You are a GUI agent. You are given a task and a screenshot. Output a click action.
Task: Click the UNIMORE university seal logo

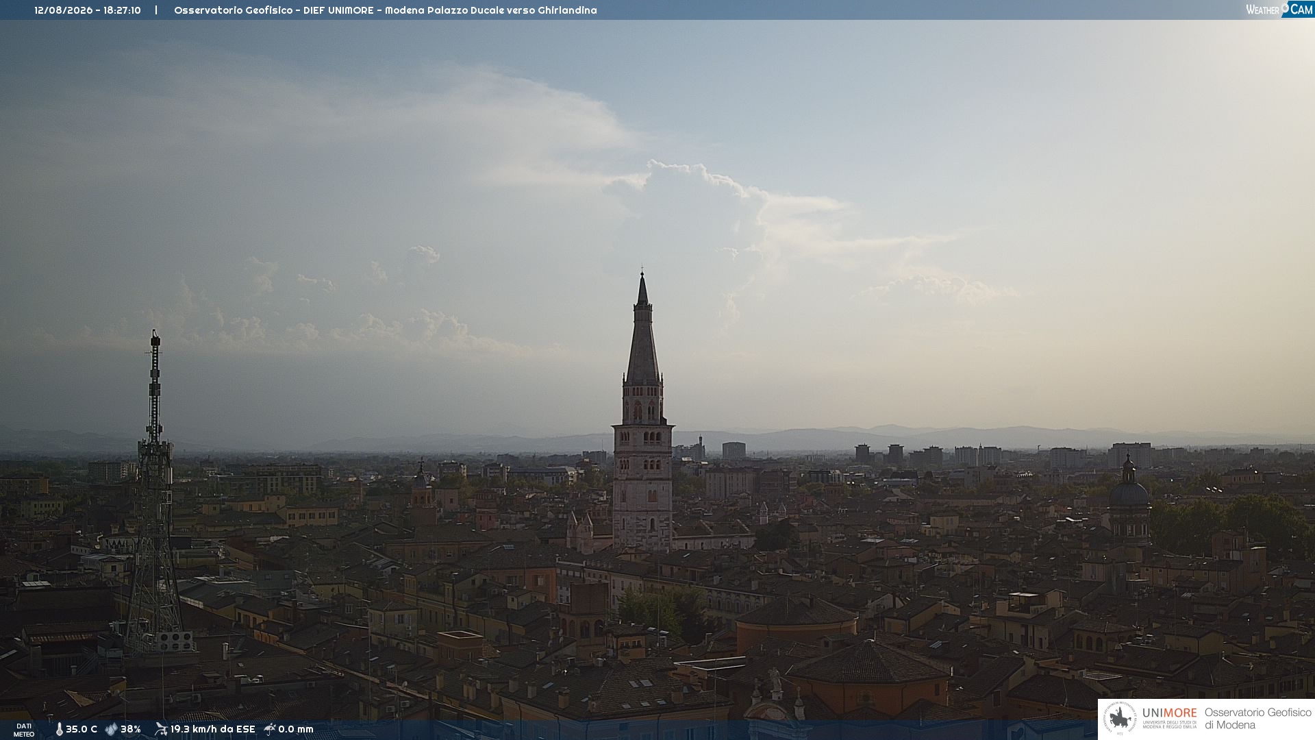tap(1120, 719)
